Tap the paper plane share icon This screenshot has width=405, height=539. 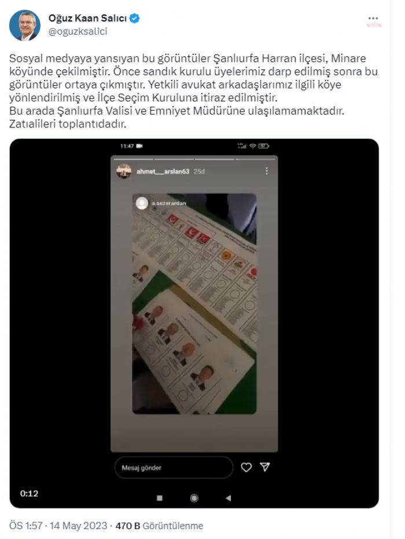264,467
